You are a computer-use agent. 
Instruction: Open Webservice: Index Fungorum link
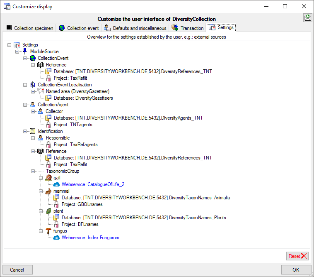90,238
